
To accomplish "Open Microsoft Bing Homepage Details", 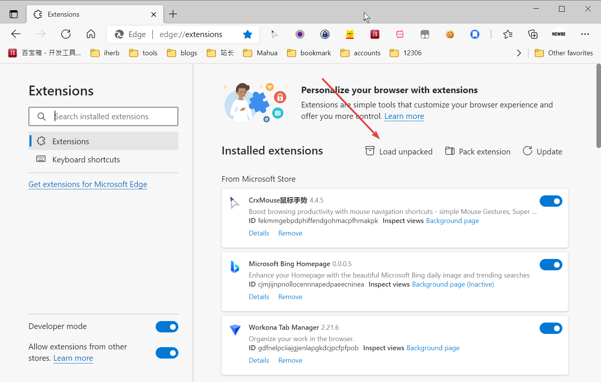I will pos(259,297).
